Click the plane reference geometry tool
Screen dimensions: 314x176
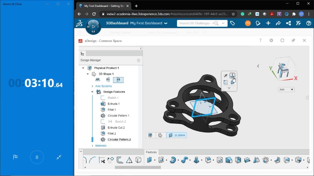[x=149, y=160]
